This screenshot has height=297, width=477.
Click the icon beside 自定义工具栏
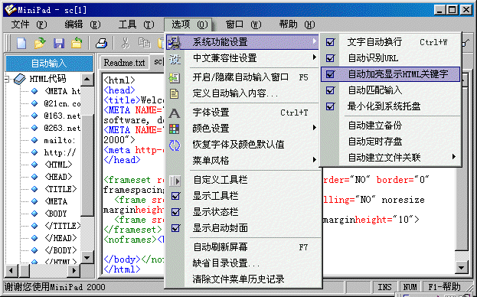pyautogui.click(x=175, y=181)
